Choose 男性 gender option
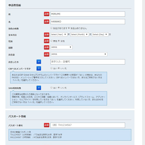The width and height of the screenshot is (145, 145). [51, 41]
